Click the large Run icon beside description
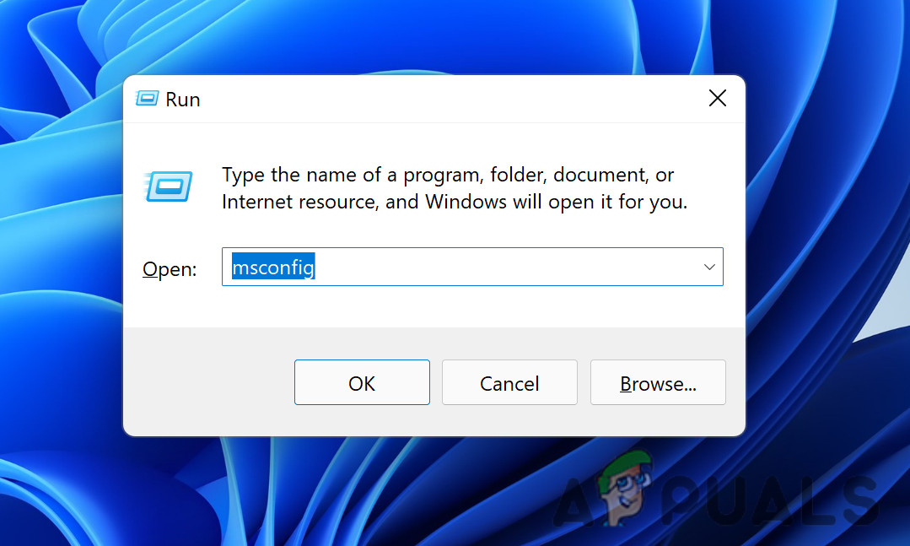The height and width of the screenshot is (546, 910). (x=169, y=187)
